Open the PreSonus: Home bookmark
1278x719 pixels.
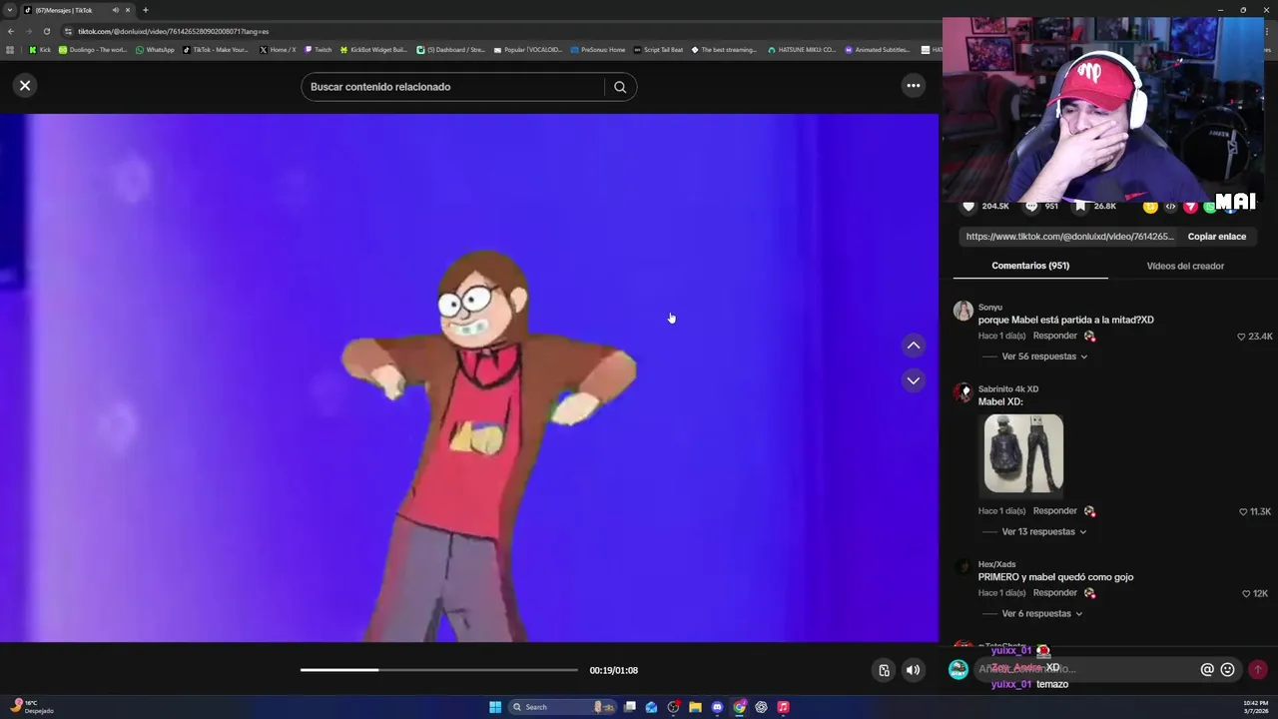coord(597,49)
